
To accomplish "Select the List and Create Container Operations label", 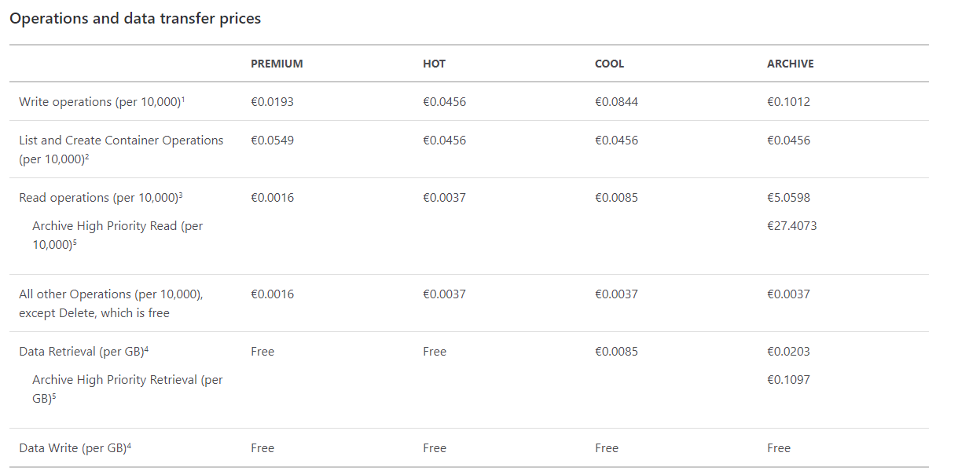I will [121, 149].
